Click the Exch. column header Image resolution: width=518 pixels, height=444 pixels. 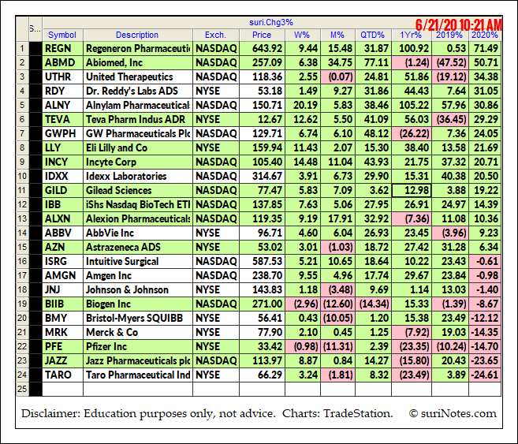tap(215, 35)
